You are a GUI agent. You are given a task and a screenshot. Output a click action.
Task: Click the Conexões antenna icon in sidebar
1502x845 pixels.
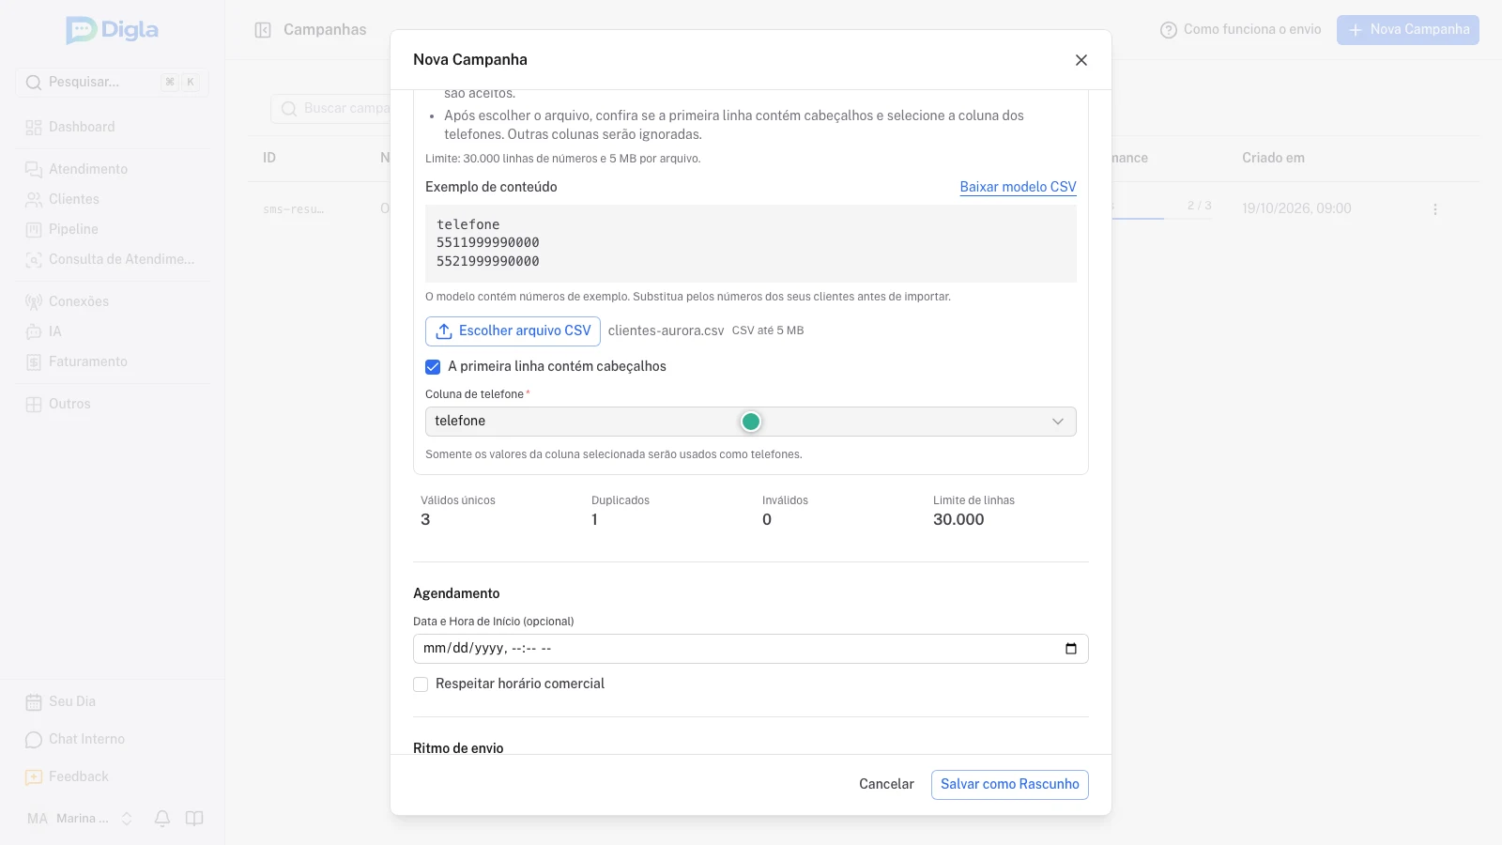point(34,302)
